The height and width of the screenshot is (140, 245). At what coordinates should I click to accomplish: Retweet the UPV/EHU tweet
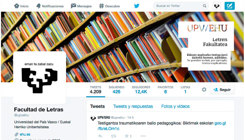click(113, 136)
